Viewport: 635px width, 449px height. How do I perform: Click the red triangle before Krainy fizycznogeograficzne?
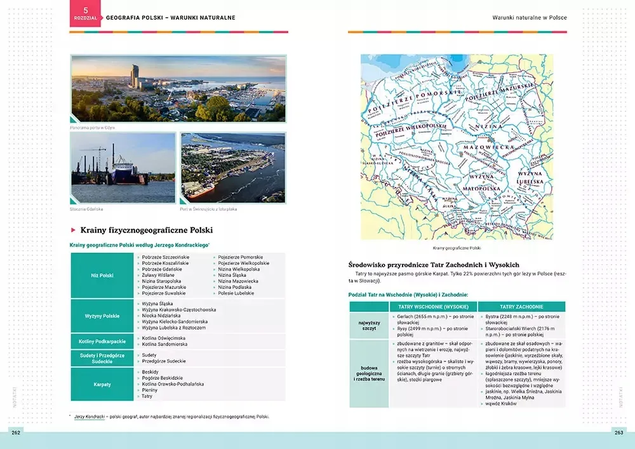tap(73, 230)
